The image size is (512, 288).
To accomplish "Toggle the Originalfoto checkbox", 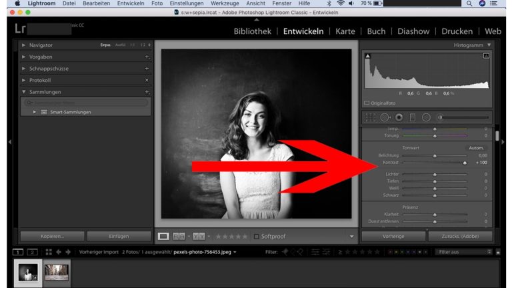I will [x=367, y=103].
